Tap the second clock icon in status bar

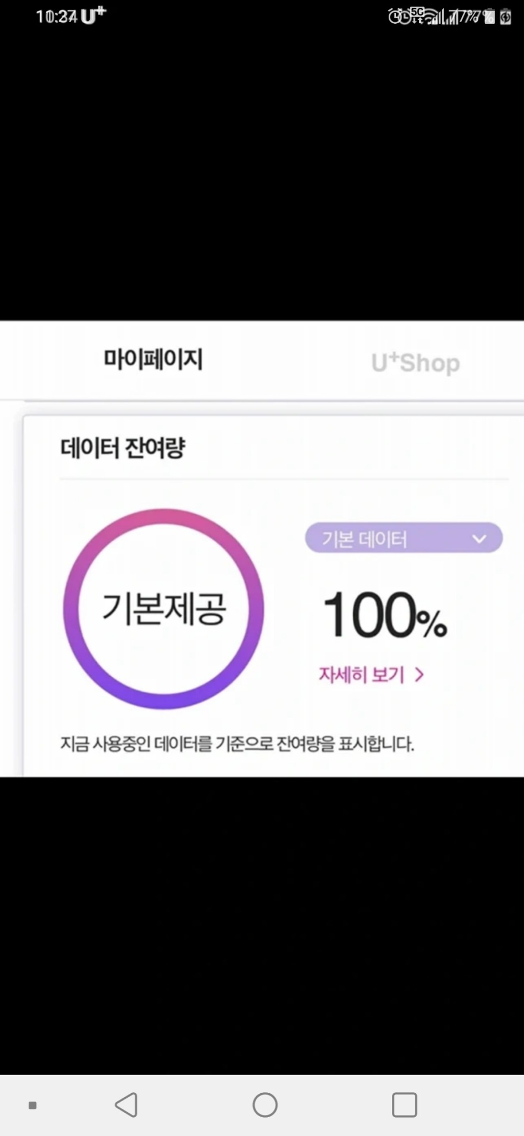406,17
